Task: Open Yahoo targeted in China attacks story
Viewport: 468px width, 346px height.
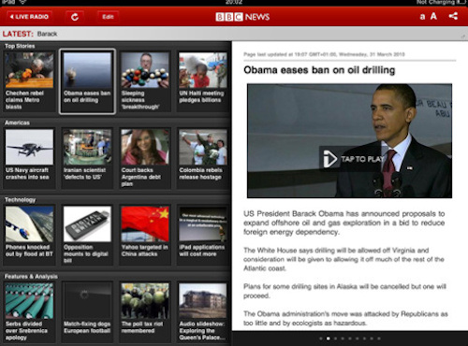Action: pos(145,235)
